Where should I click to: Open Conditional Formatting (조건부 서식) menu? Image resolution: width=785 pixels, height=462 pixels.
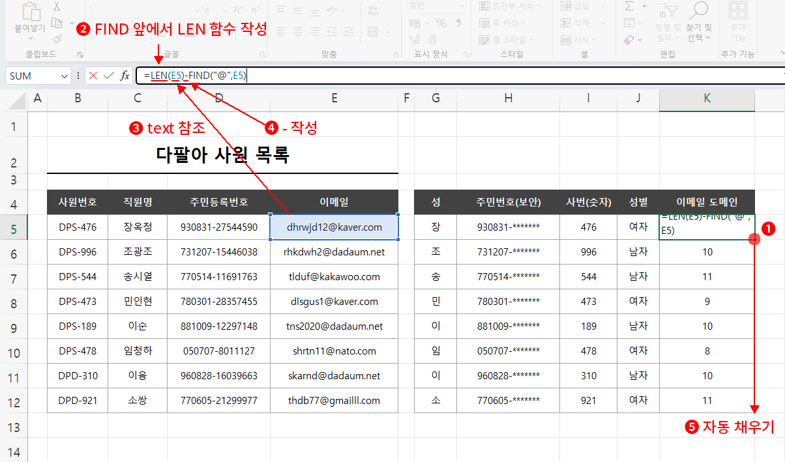click(511, 6)
